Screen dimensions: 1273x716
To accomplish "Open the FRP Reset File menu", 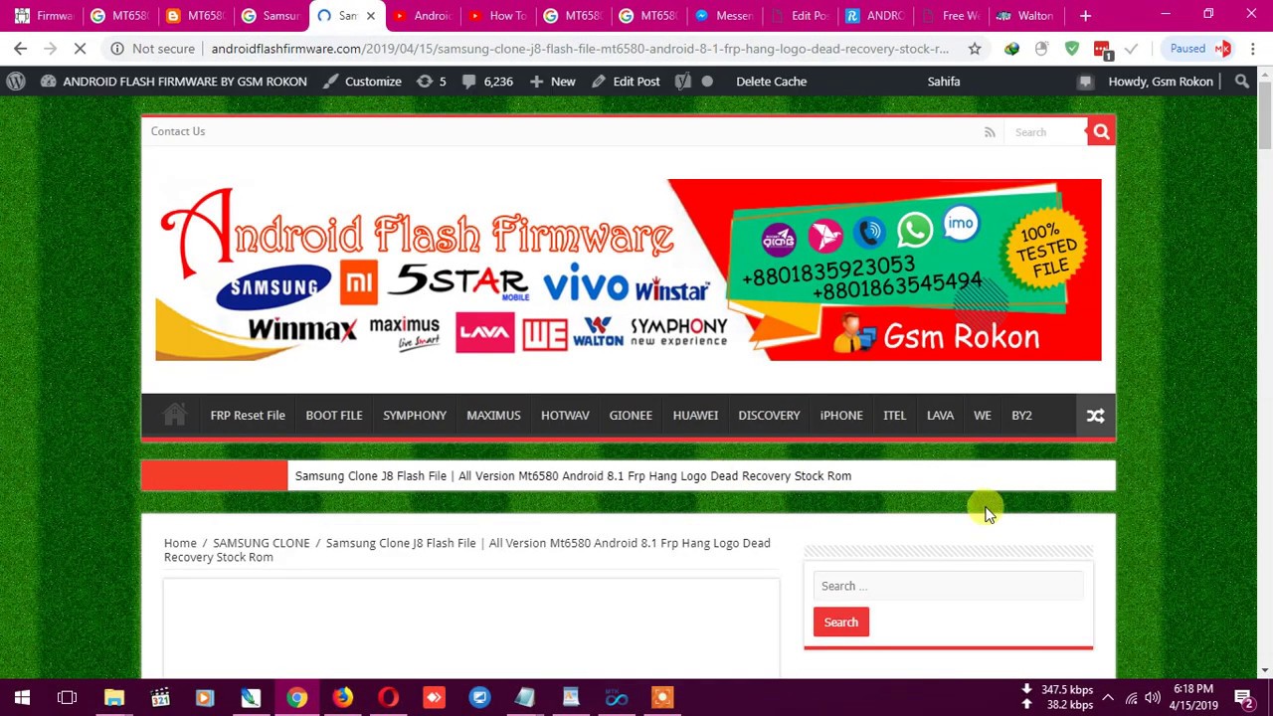I will click(x=248, y=415).
